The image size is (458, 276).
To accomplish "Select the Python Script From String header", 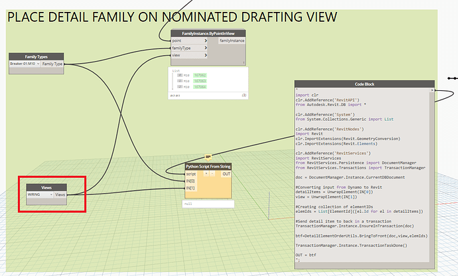I will tap(208, 167).
